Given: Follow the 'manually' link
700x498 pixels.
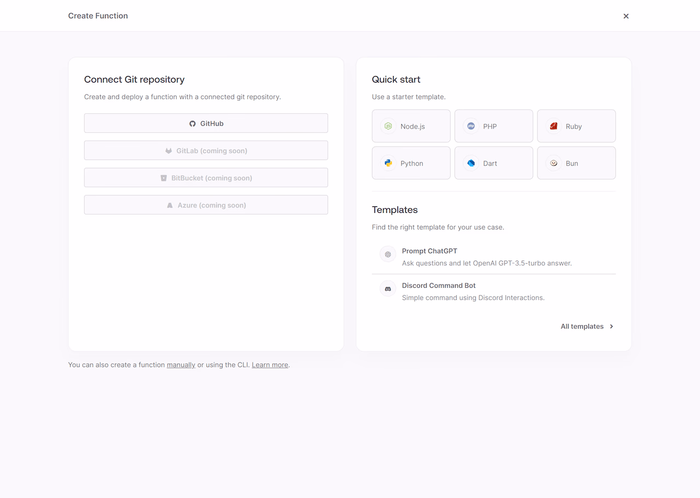Looking at the screenshot, I should tap(181, 364).
